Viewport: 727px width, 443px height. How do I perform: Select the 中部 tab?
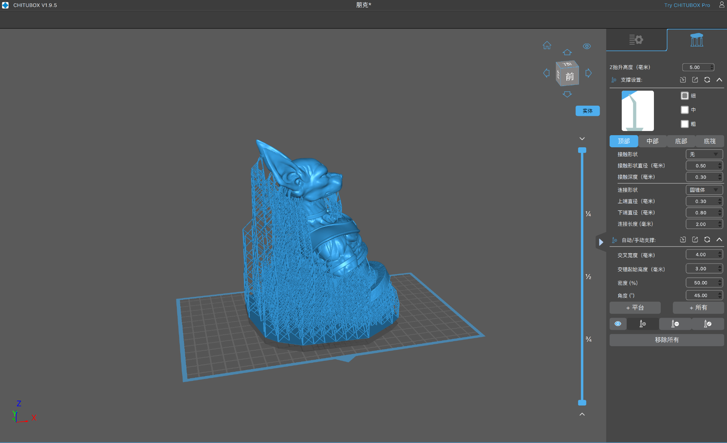click(652, 141)
